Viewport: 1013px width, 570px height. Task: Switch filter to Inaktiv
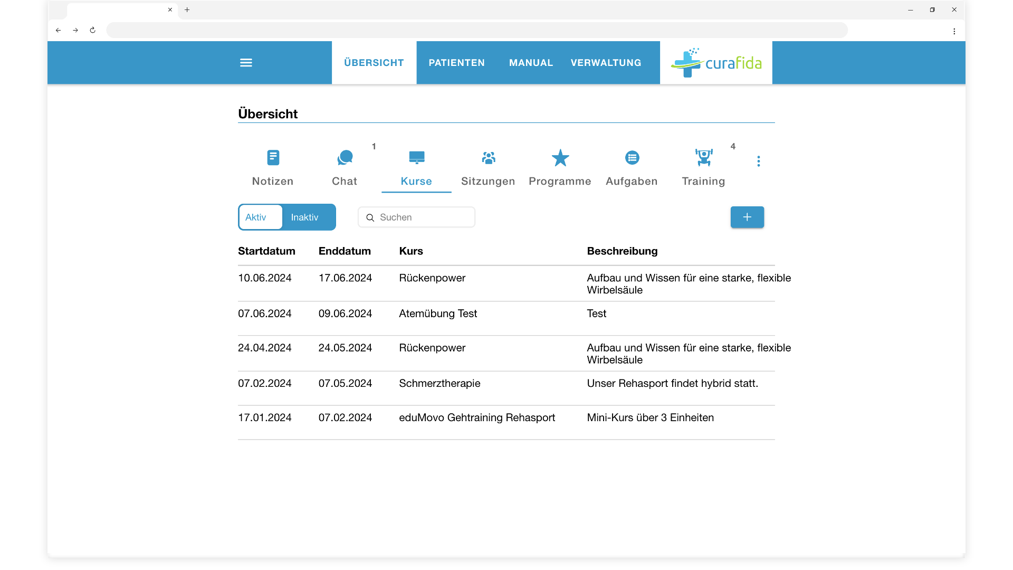click(x=308, y=217)
